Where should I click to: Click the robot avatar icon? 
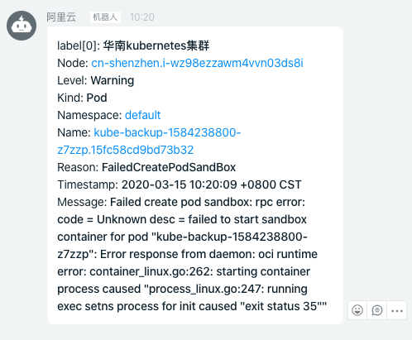22,26
